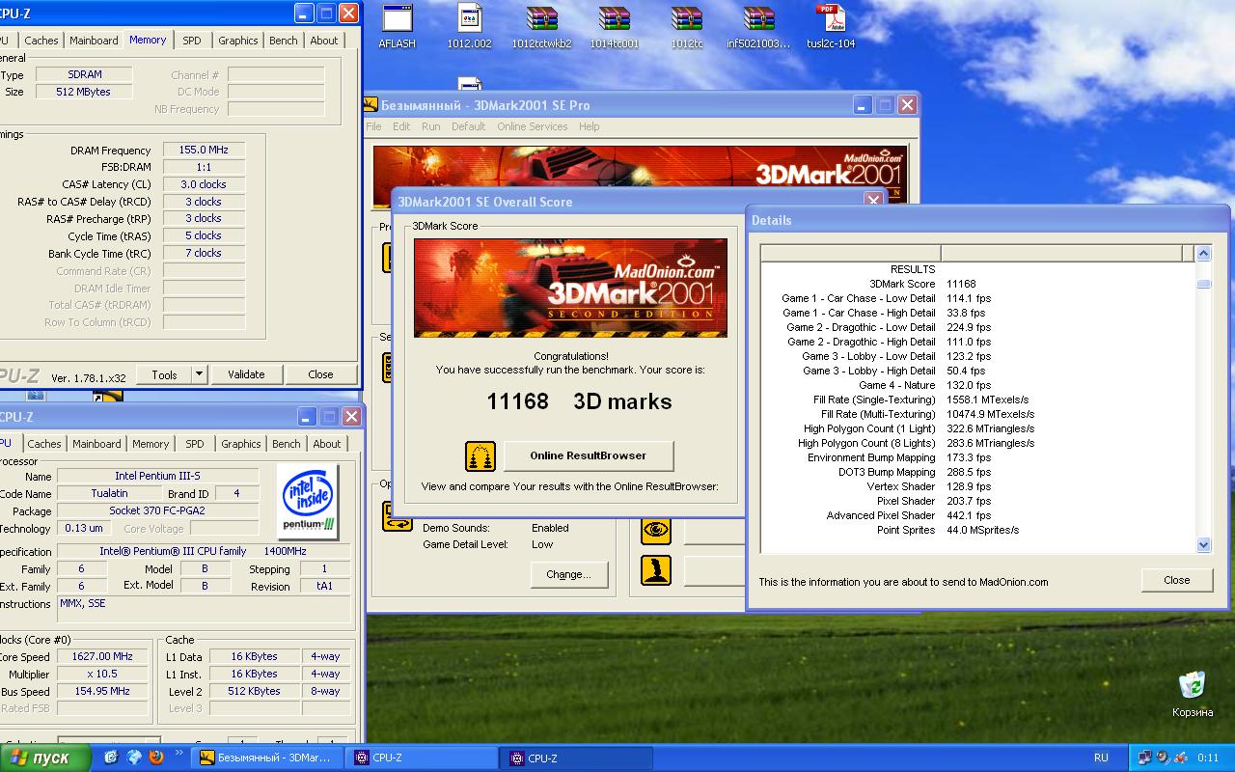Click the eye icon in 3DMark window
This screenshot has width=1235, height=772.
656,530
